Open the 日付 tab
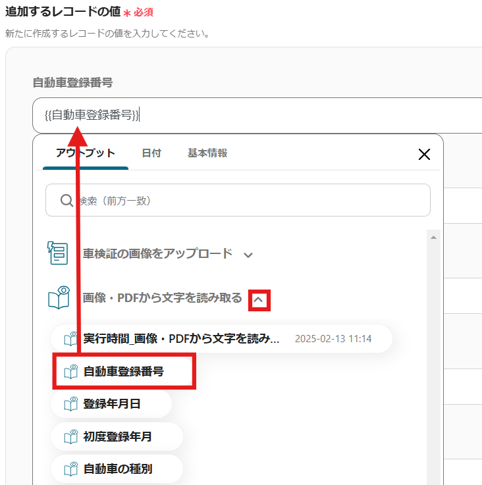The height and width of the screenshot is (485, 482). coord(151,153)
